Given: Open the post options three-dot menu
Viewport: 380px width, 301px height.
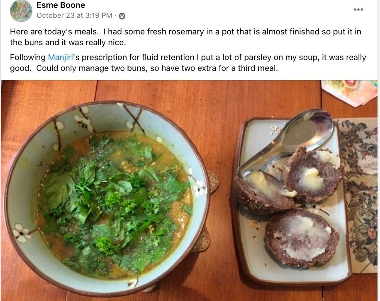Looking at the screenshot, I should [x=358, y=10].
